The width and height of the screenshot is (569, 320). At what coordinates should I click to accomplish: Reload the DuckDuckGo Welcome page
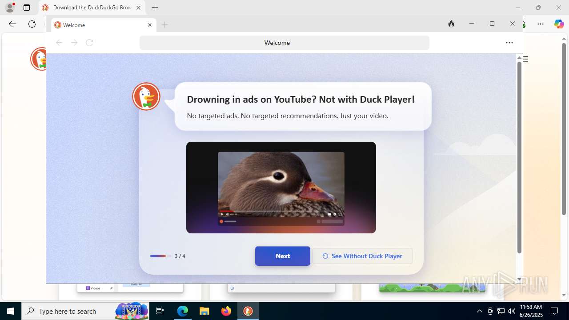click(89, 43)
